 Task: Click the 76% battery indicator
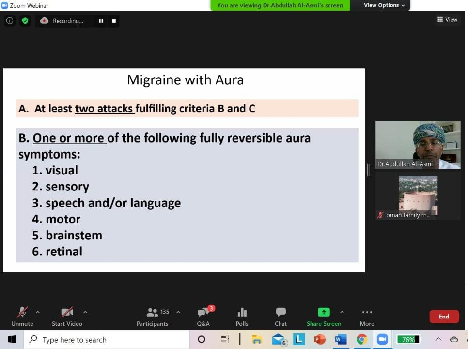coord(408,339)
